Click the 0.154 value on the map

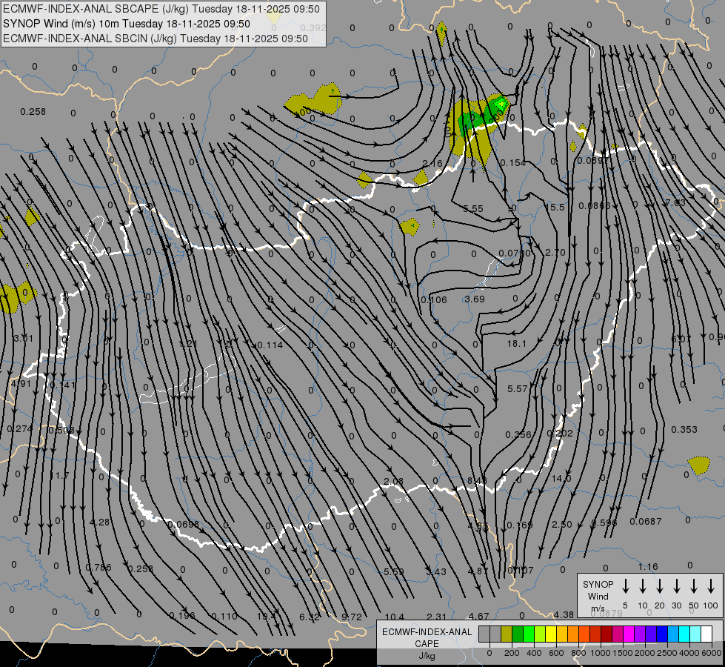[512, 163]
